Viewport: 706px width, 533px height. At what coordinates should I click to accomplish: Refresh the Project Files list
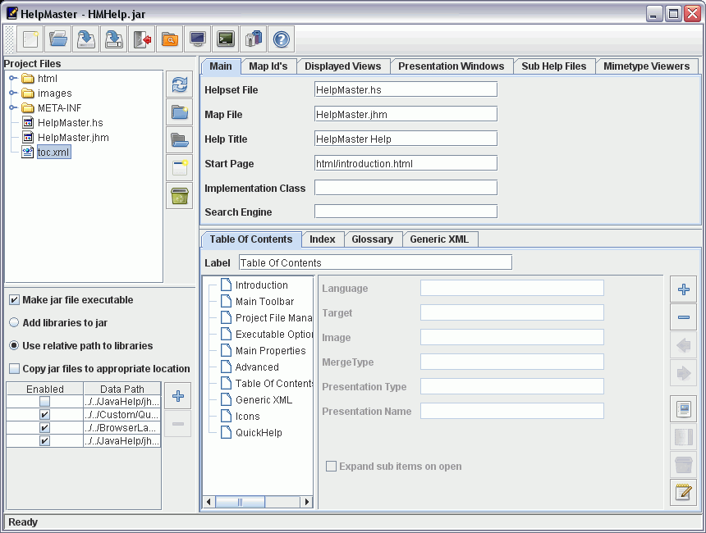tap(179, 85)
